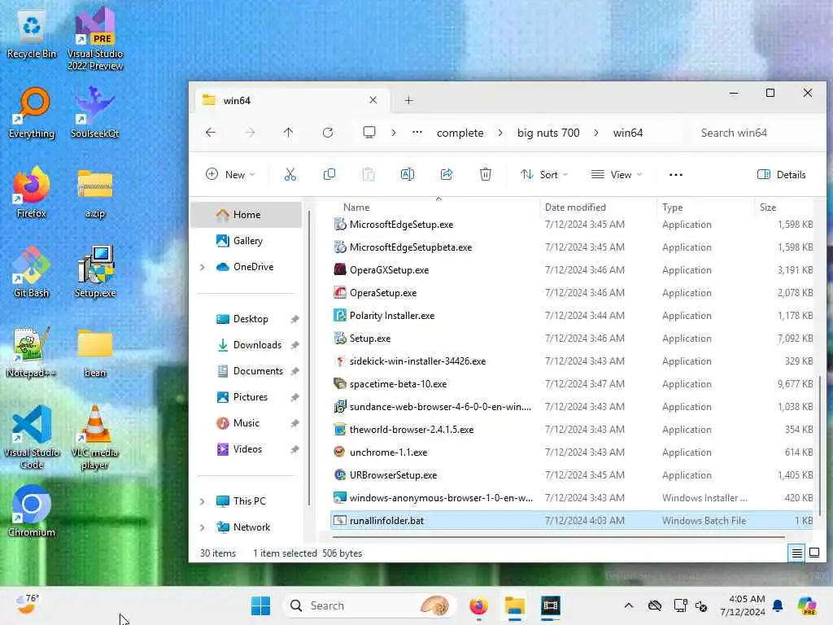Show hidden breadcrumb path ellipsis

[x=417, y=133]
